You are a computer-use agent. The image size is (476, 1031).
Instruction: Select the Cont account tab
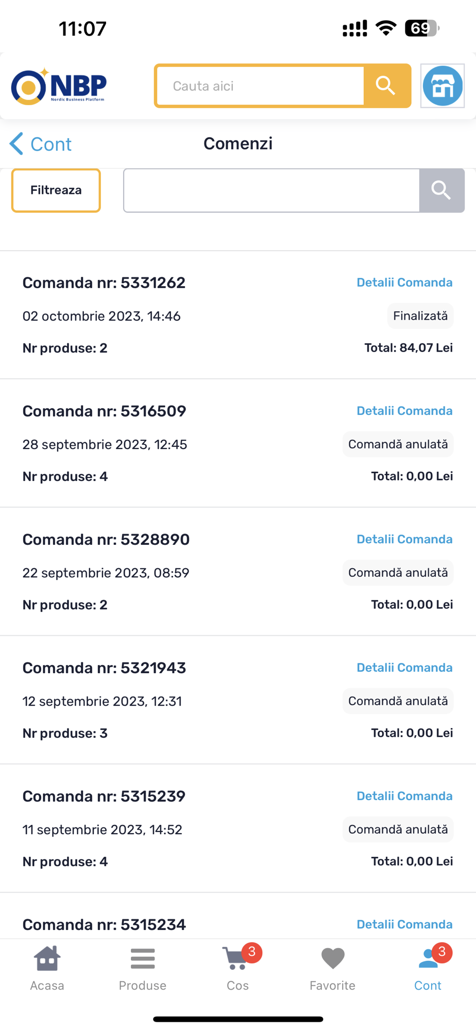point(428,968)
